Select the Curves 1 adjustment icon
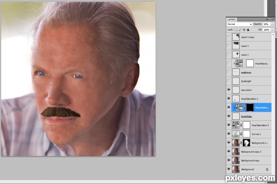The height and width of the screenshot is (184, 277). coord(235,134)
